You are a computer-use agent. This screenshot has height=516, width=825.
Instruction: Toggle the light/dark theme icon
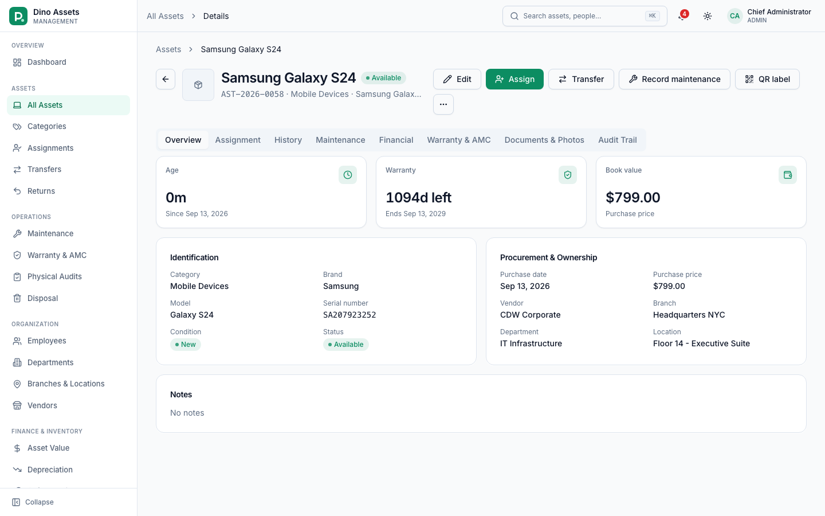(x=708, y=16)
